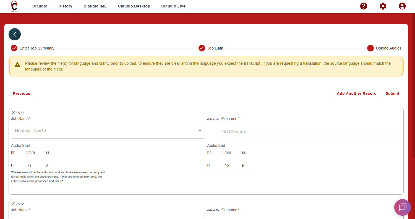Click the Claudio headphone logo
Screen dimensions: 415x219
(x=14, y=6)
